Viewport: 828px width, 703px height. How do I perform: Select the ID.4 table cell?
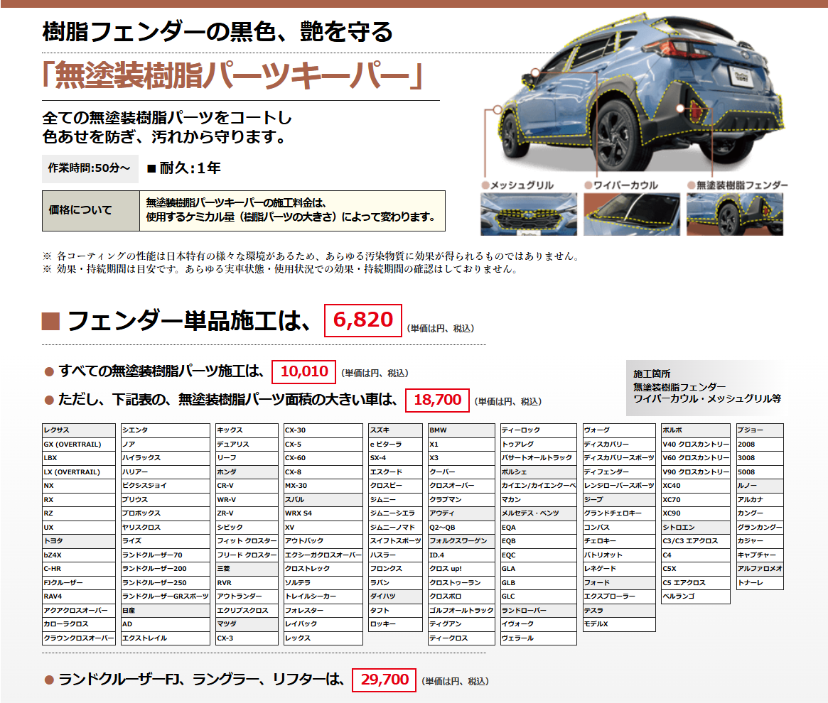461,555
